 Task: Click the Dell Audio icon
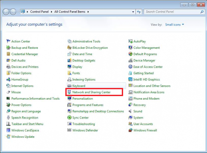(8, 60)
